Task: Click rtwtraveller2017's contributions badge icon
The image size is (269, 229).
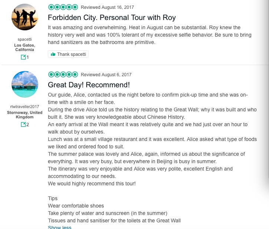Action: pos(23,124)
